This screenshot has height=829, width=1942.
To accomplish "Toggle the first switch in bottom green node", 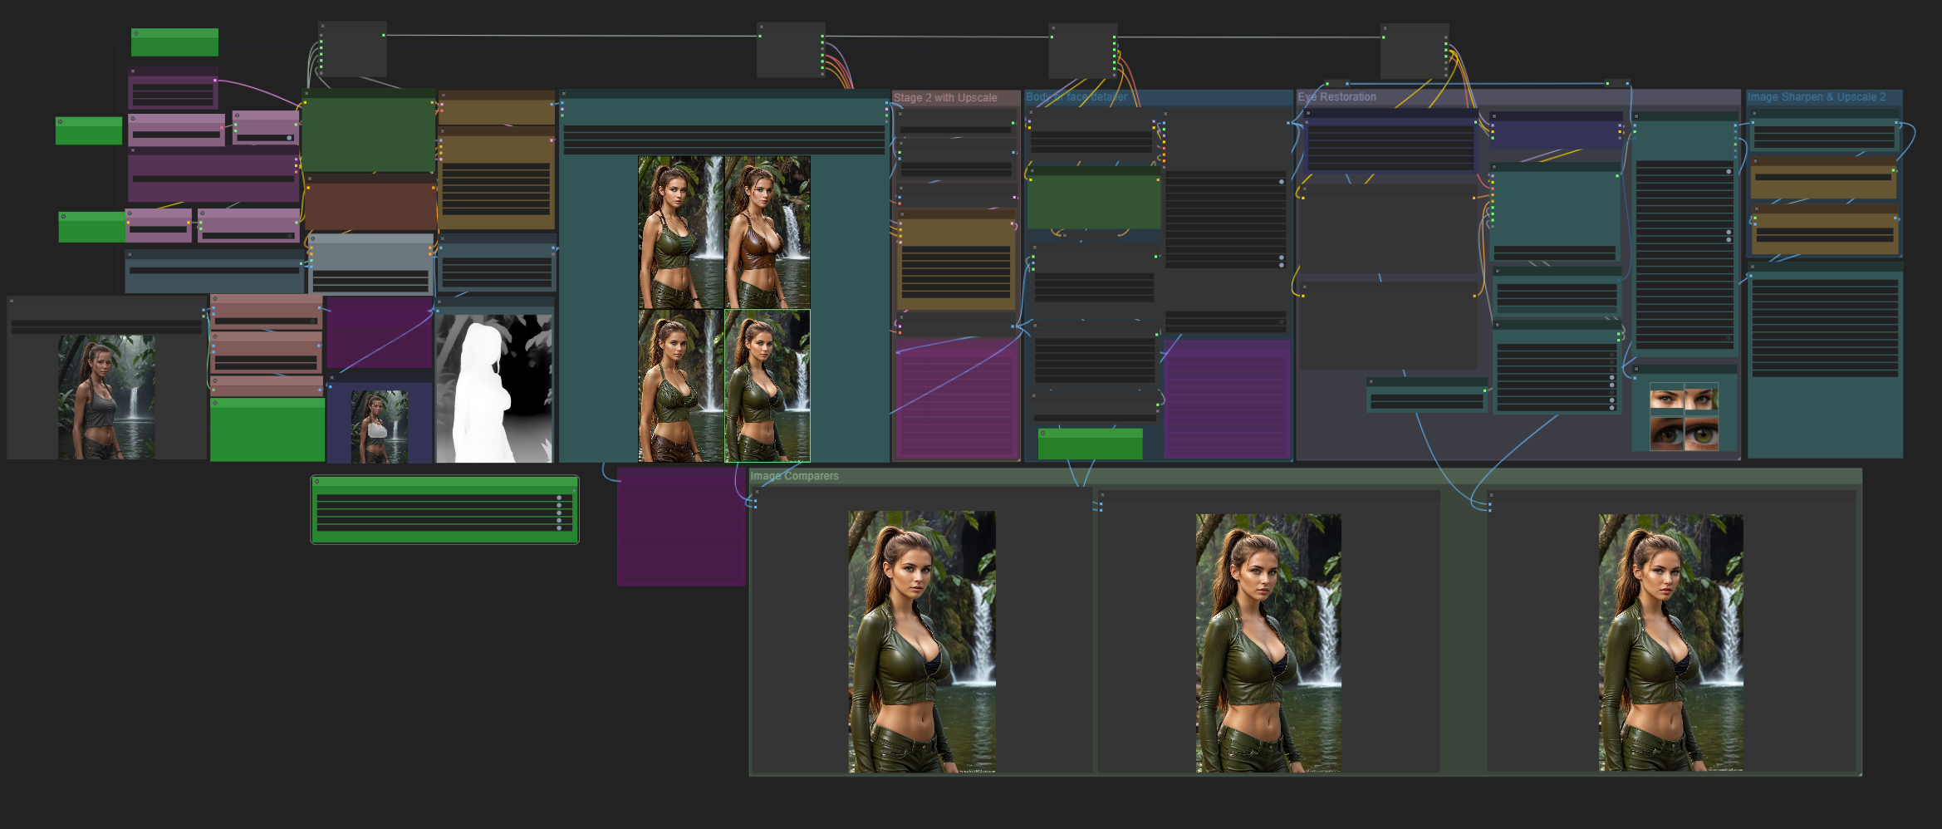I will 559,498.
